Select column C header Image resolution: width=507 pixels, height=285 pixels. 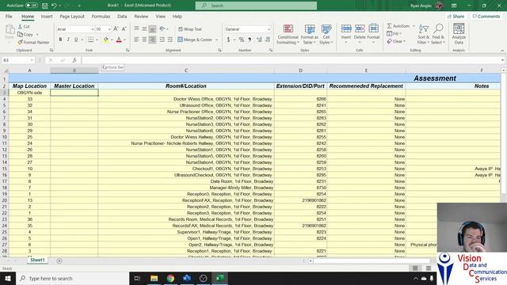click(x=186, y=70)
